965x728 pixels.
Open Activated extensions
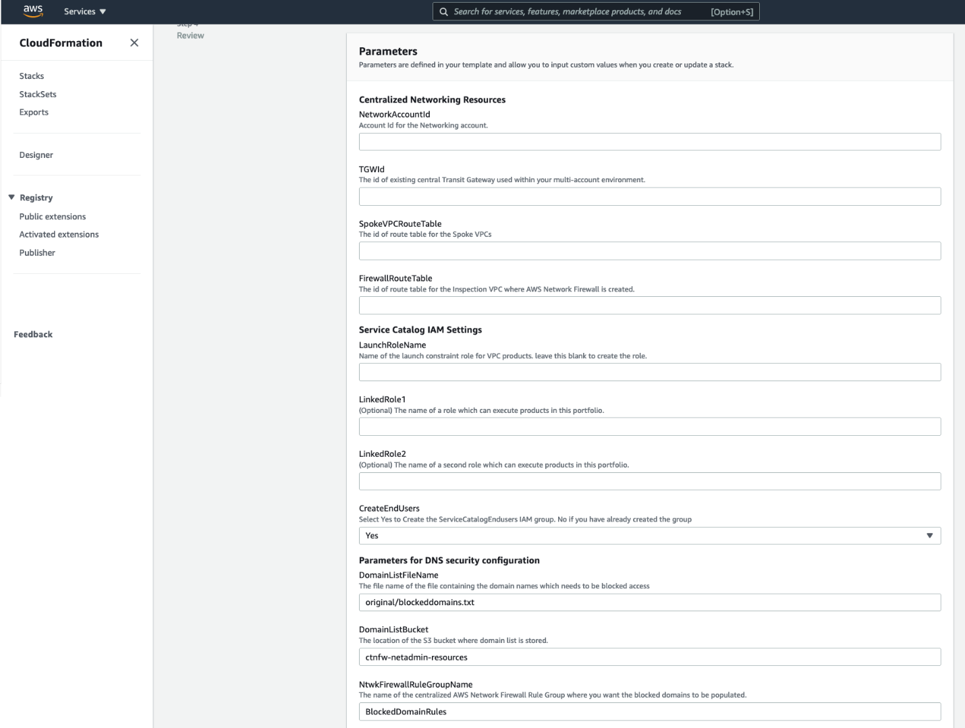point(59,234)
